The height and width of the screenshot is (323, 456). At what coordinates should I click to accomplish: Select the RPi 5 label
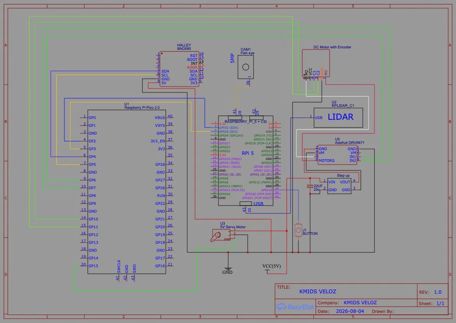pyautogui.click(x=247, y=153)
